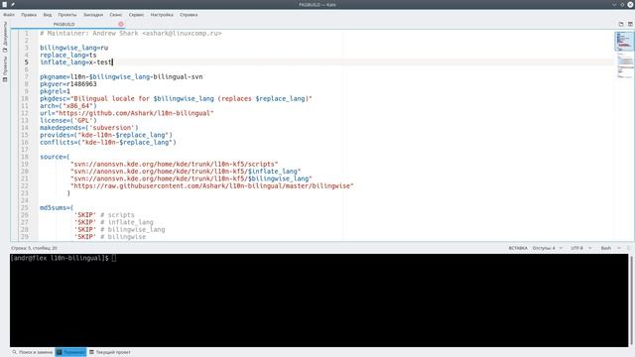Open the Bash syntax mode dropdown
Viewport: 635px width, 357px height.
pyautogui.click(x=611, y=248)
